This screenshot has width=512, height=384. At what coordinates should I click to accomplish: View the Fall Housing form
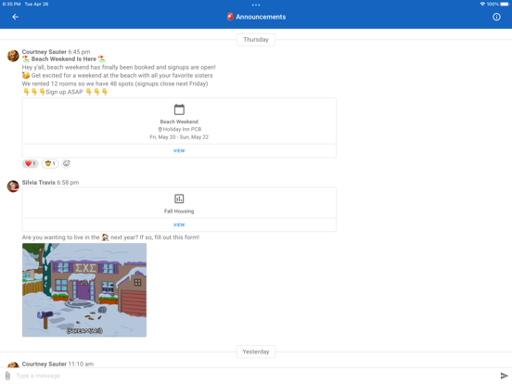(179, 225)
